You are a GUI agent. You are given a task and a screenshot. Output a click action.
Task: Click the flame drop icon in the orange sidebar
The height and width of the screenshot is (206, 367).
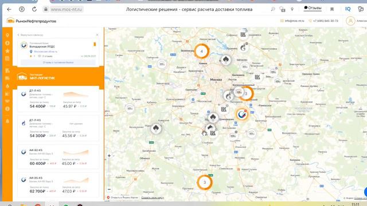tap(7, 86)
